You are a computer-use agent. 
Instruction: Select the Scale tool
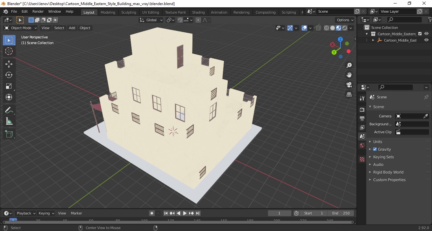[x=9, y=86]
